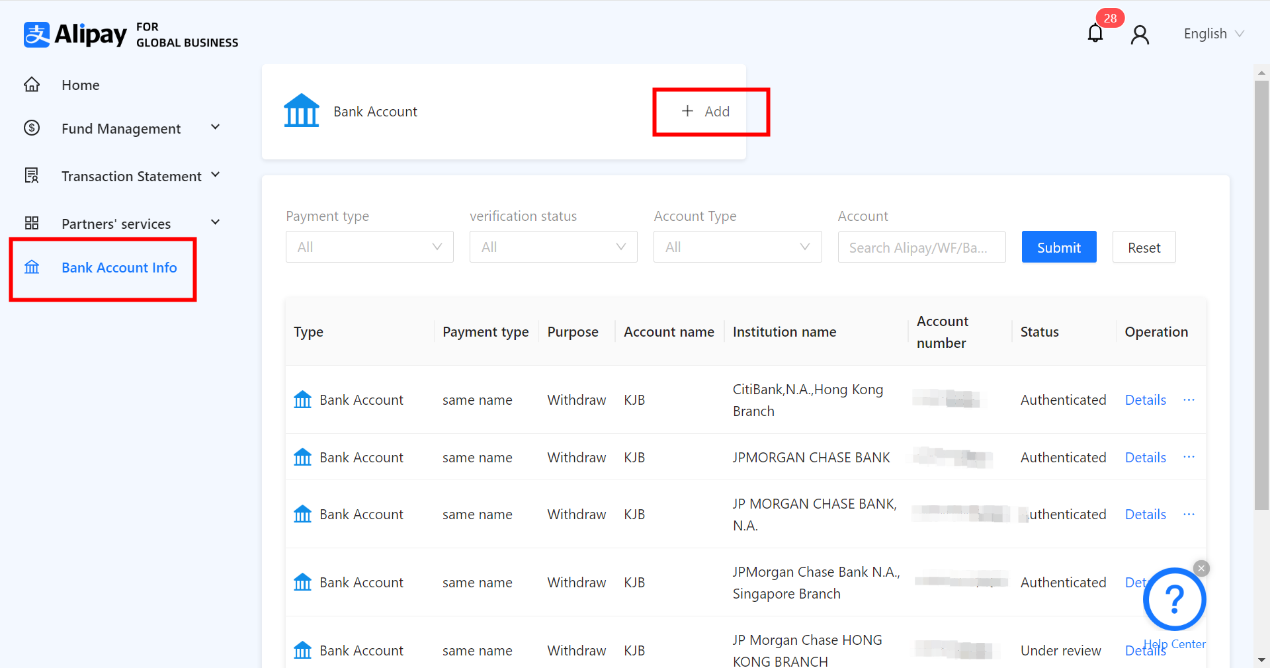Image resolution: width=1270 pixels, height=668 pixels.
Task: Open the user profile icon
Action: (1140, 34)
